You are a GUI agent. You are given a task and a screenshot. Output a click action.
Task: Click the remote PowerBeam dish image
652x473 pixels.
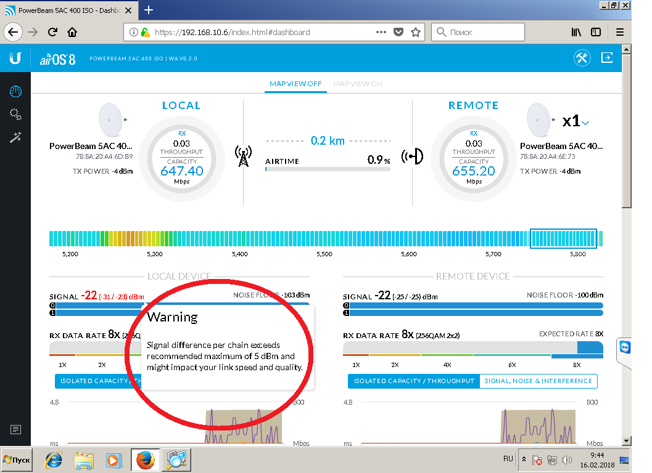(540, 120)
